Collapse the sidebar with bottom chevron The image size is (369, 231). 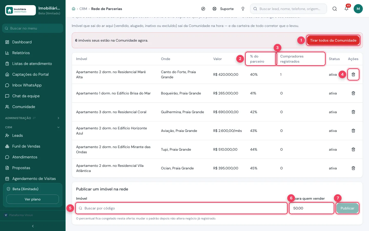[x=33, y=226]
